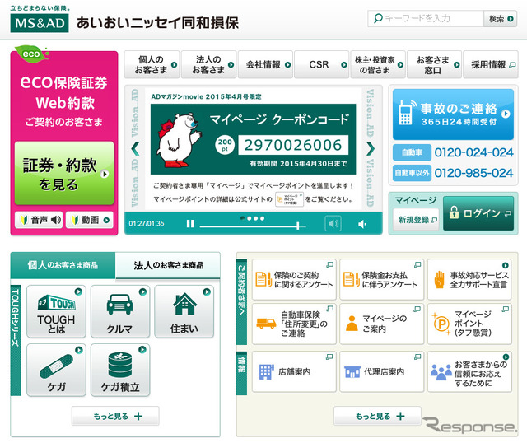
Task: Click the 動画 video button
Action: [90, 220]
